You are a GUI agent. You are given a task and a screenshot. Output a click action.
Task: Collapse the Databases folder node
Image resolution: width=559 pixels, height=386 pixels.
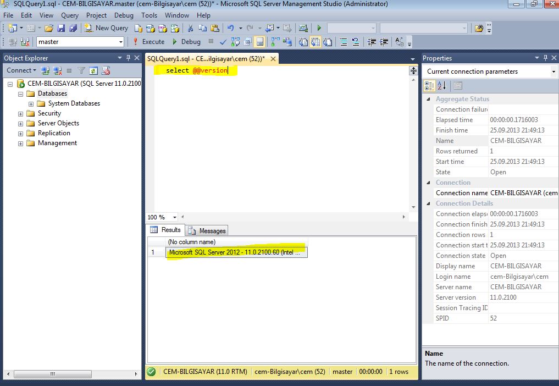[x=20, y=94]
